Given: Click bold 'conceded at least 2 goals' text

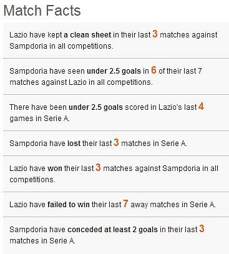Looking at the screenshot, I should click(113, 230).
